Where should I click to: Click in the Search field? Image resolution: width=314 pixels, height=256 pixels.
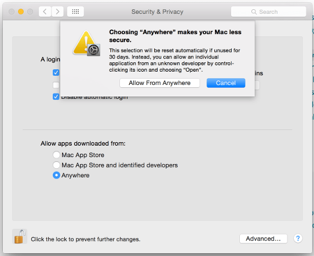tap(268, 12)
